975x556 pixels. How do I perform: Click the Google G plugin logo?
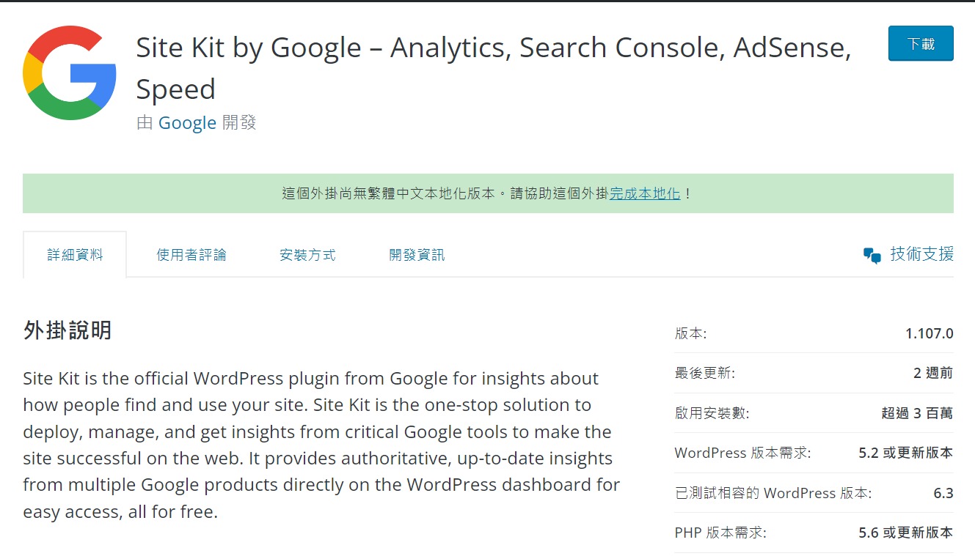pyautogui.click(x=70, y=73)
